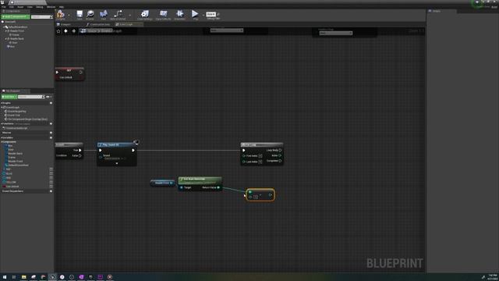Viewport: 499px width, 281px height.
Task: Click the Add New button in My Blueprint
Action: click(x=9, y=97)
